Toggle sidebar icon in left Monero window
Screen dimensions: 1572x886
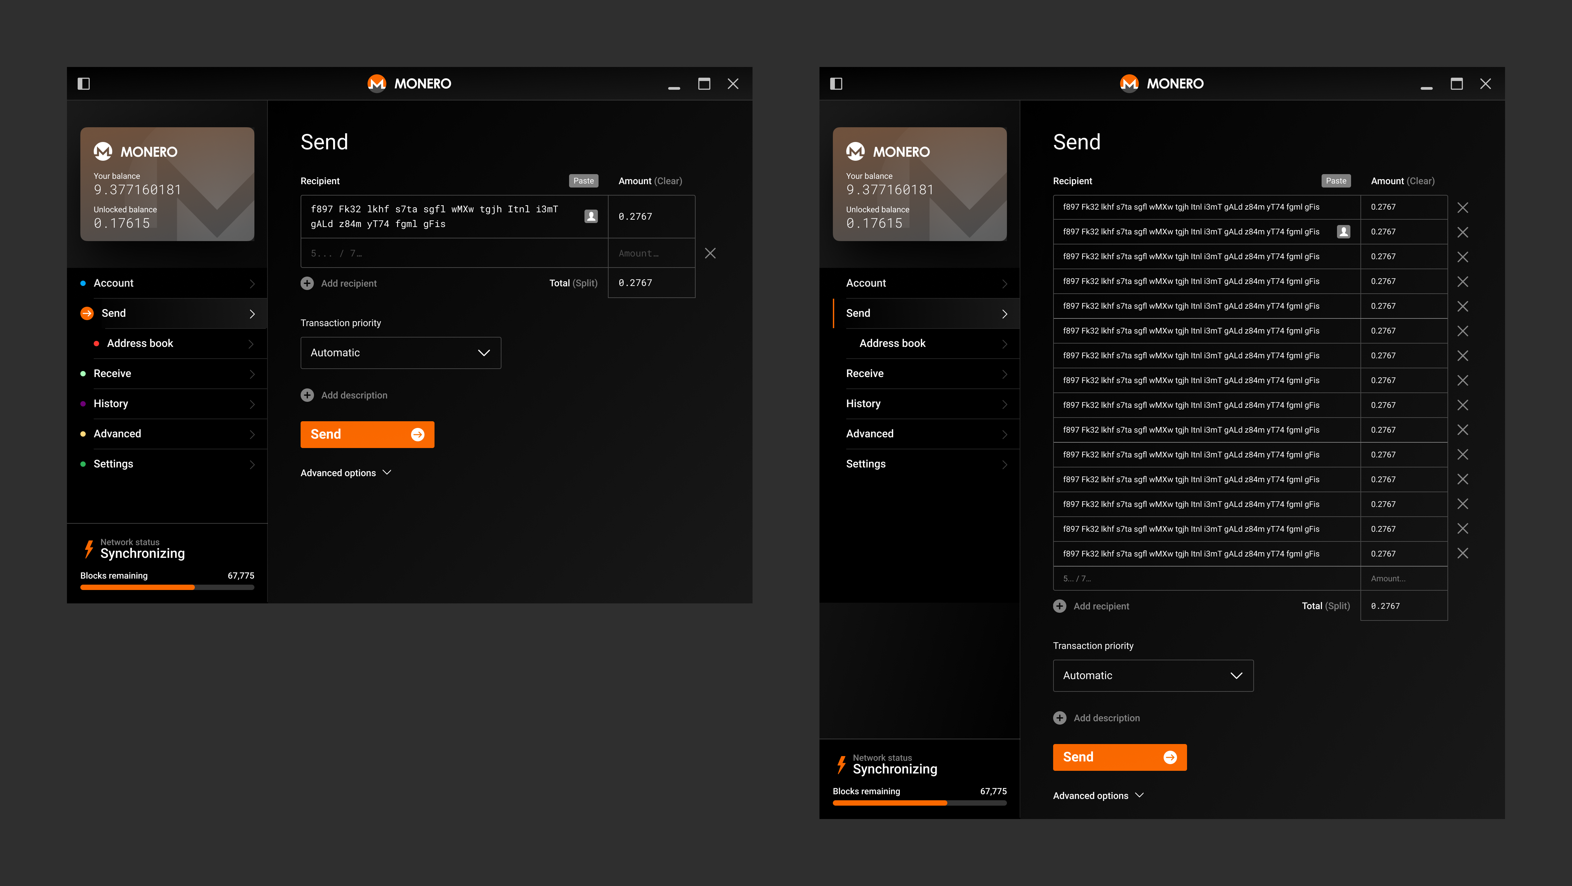(x=84, y=84)
